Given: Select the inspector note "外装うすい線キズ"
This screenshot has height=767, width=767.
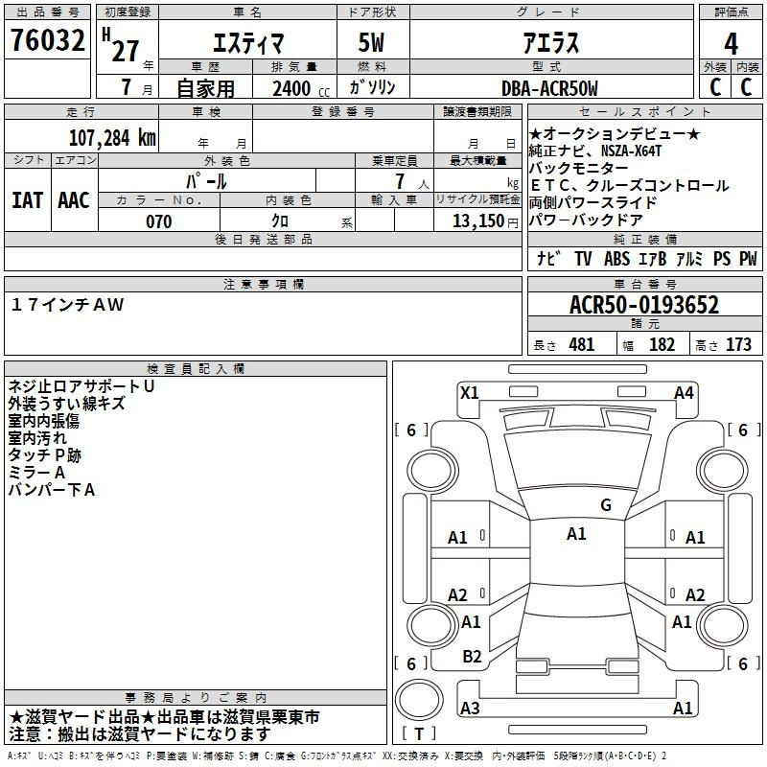Looking at the screenshot, I should 66,404.
